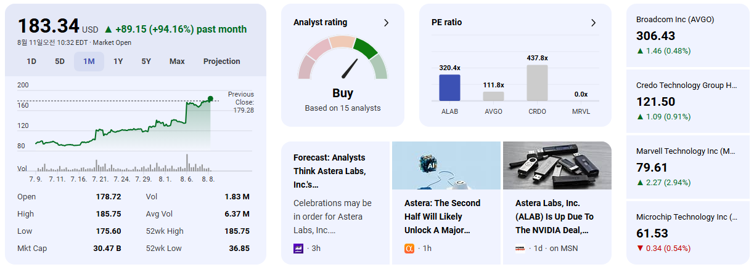Image resolution: width=754 pixels, height=267 pixels.
Task: Click the 437.8x CRDO PE value
Action: point(538,58)
